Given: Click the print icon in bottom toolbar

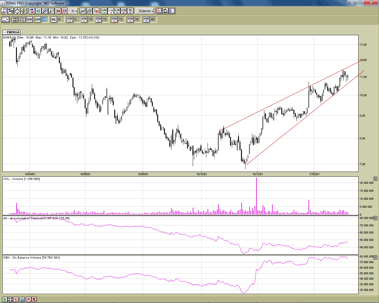Looking at the screenshot, I should [22, 299].
